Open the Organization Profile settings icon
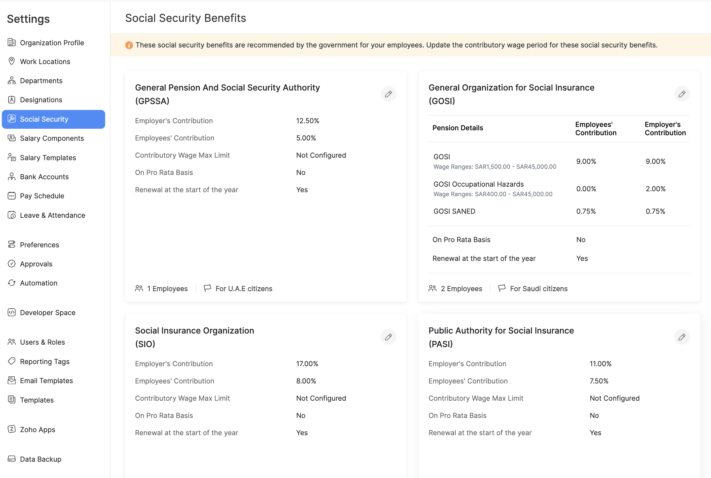711x478 pixels. pos(12,43)
